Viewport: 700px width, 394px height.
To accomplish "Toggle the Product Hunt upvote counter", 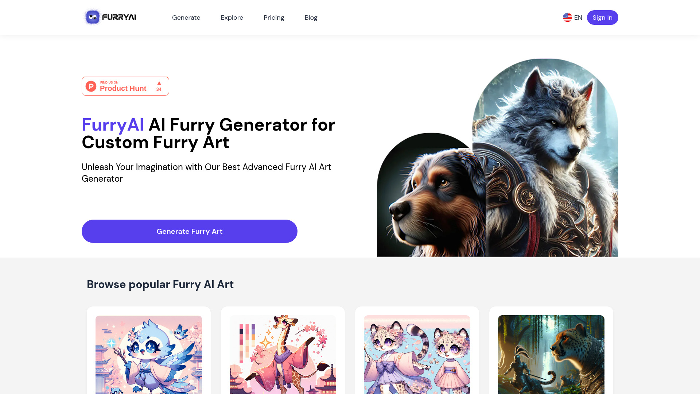I will (159, 86).
